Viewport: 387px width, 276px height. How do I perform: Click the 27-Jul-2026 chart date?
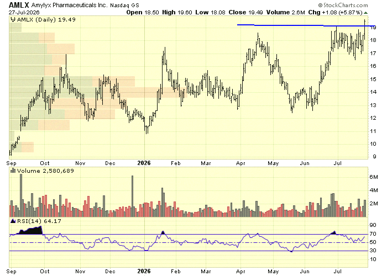point(24,12)
